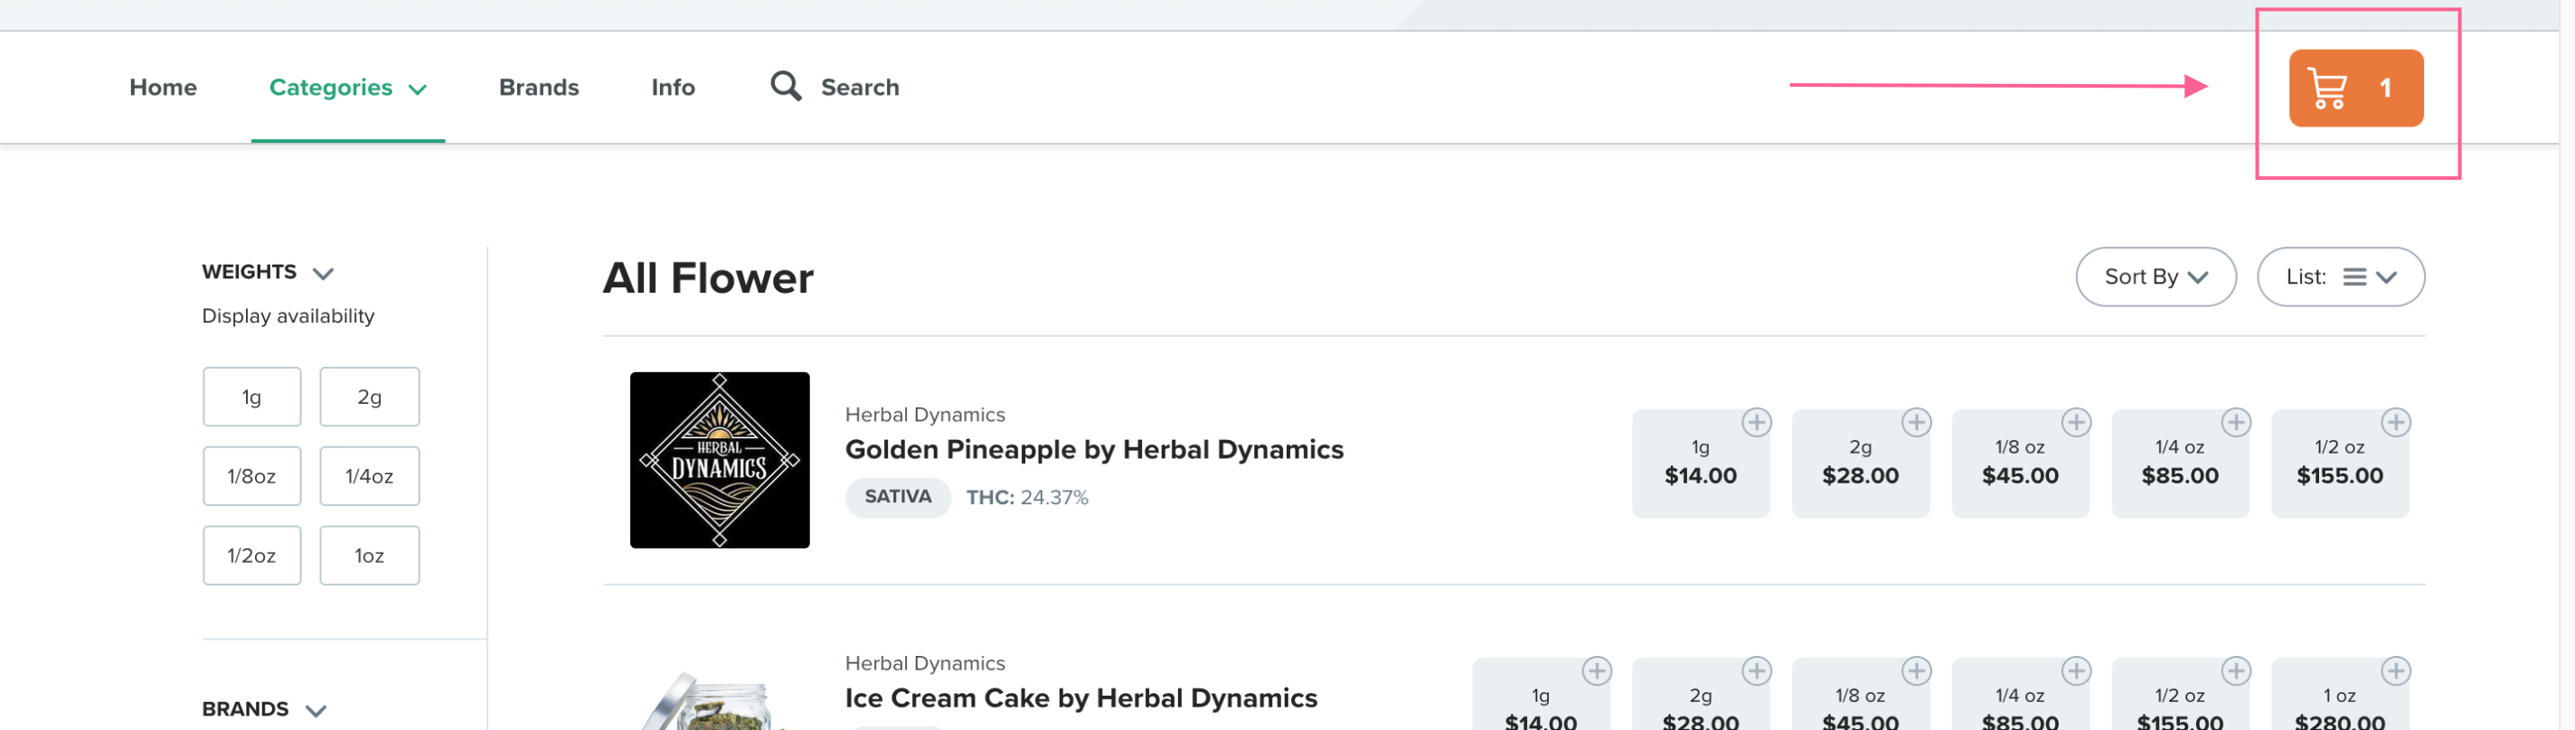The height and width of the screenshot is (730, 2575).
Task: Open the Categories menu
Action: point(348,88)
